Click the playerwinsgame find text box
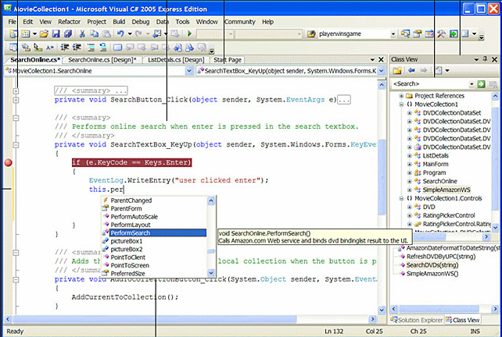 click(353, 34)
